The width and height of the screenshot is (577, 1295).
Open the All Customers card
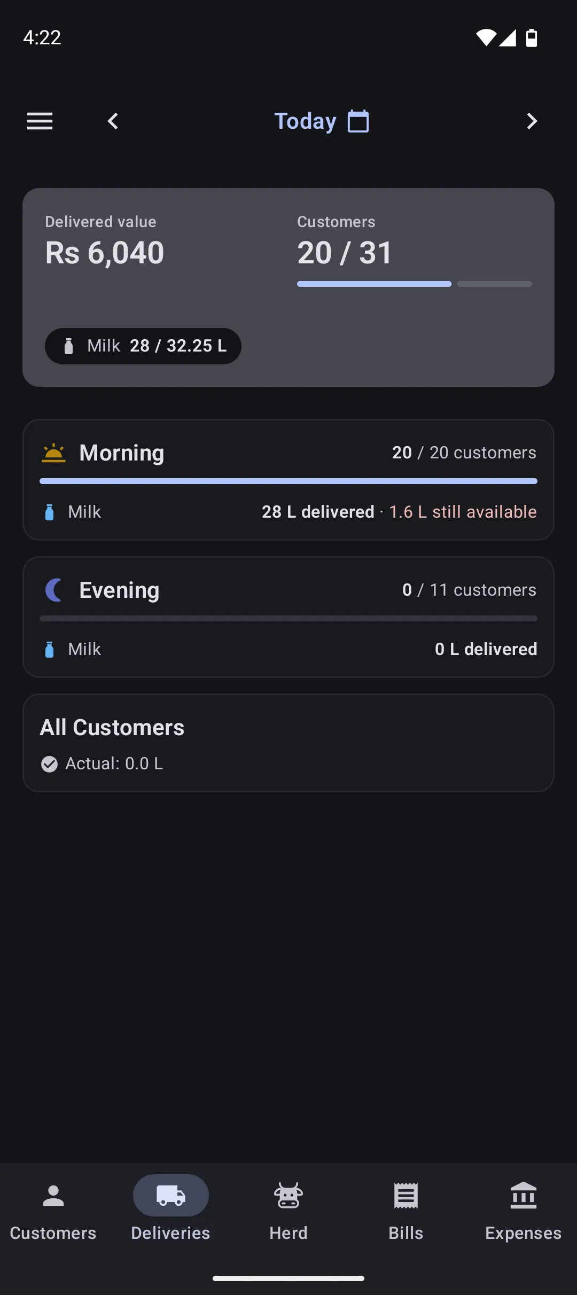(x=288, y=743)
